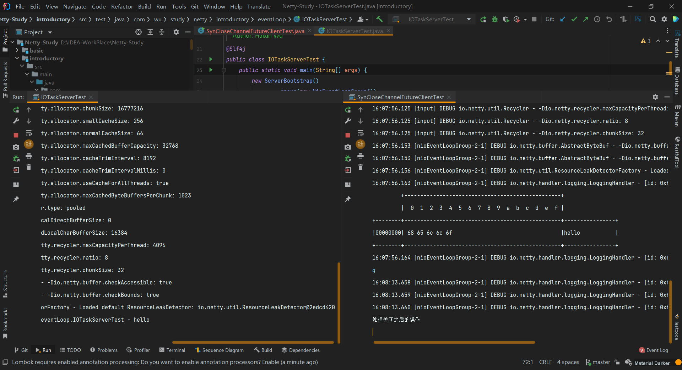Screen dimensions: 682x370
Task: Open profiler run options dropdown arrow
Action: [525, 20]
